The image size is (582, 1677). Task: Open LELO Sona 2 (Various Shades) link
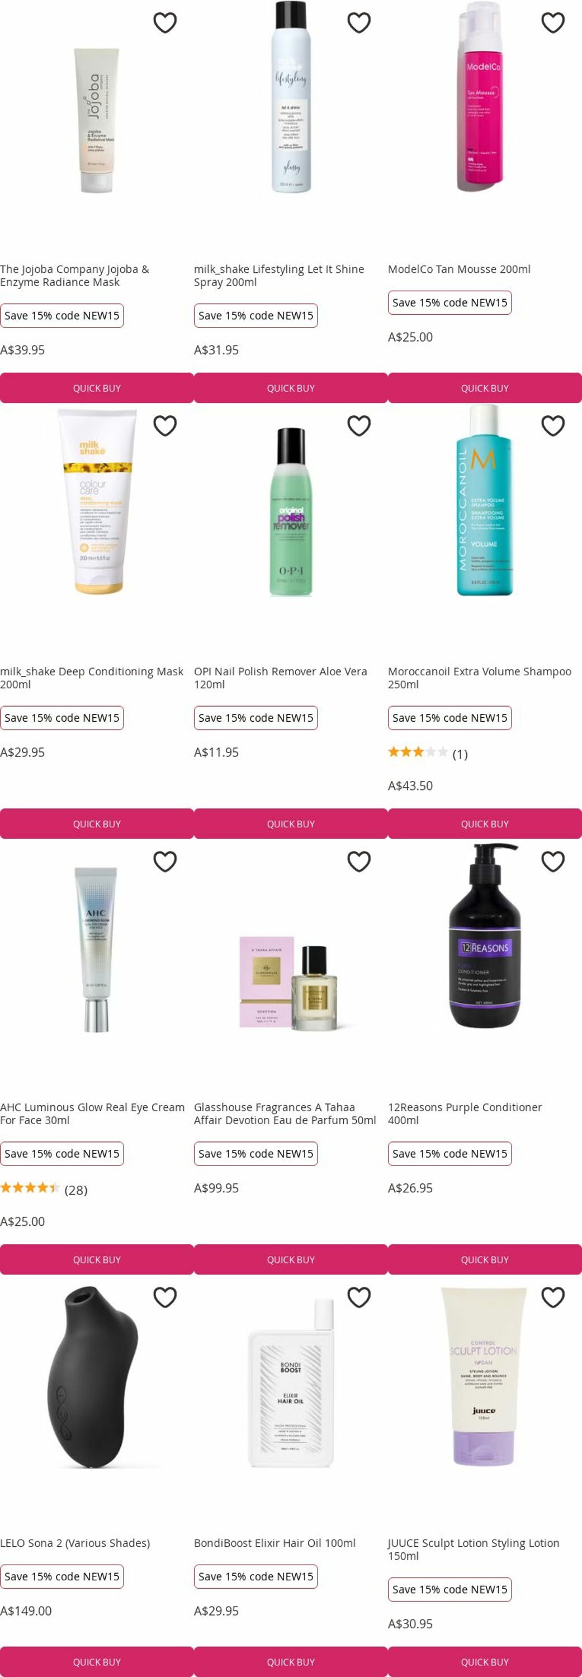75,1542
